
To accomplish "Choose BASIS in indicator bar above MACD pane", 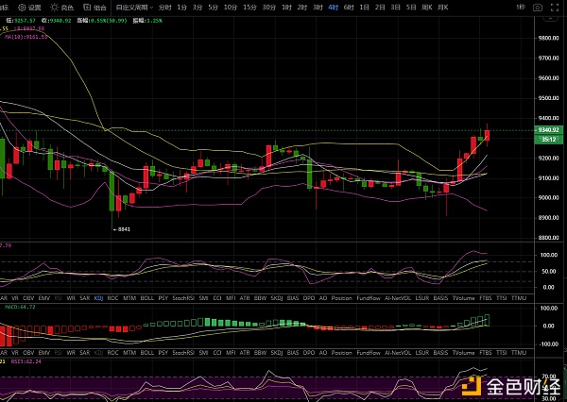I will [440, 298].
